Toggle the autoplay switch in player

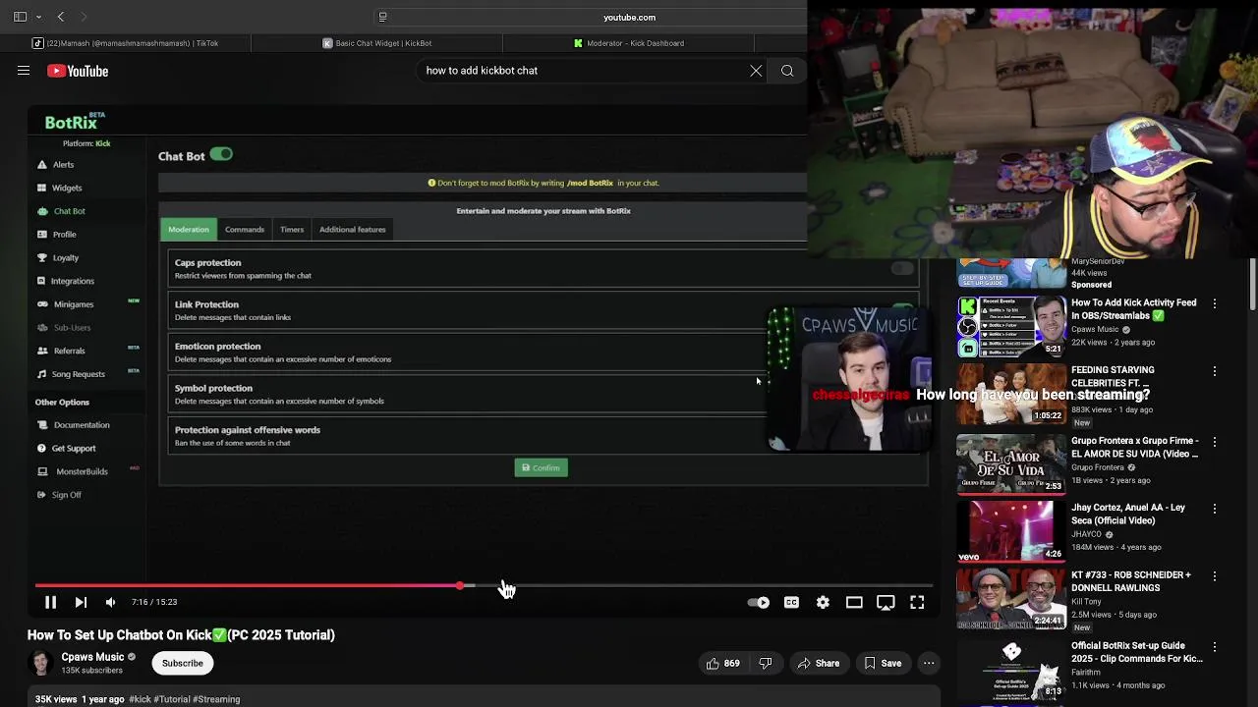(759, 602)
